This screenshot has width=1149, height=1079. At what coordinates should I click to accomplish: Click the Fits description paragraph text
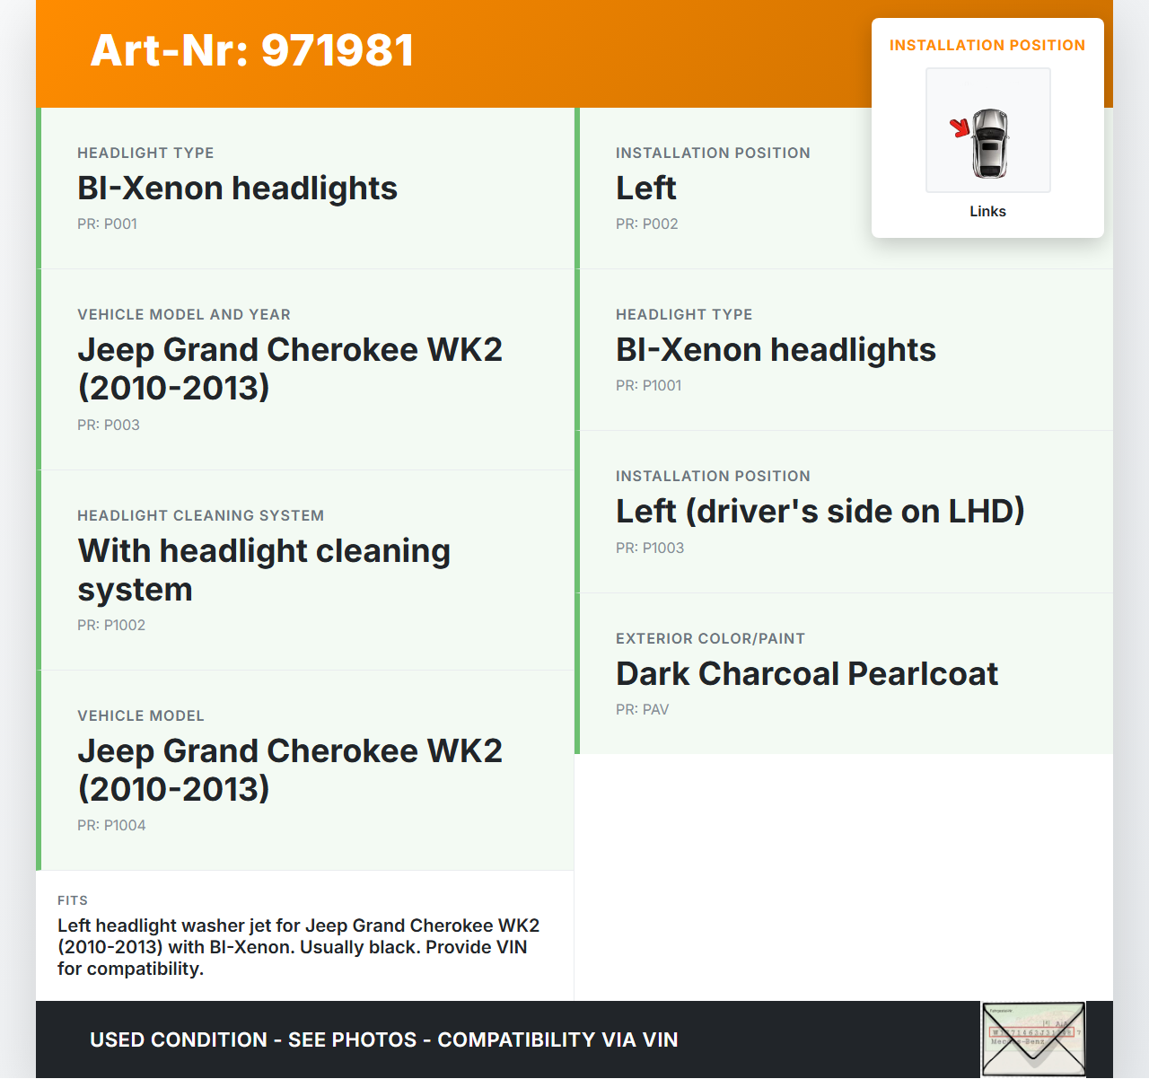click(298, 947)
